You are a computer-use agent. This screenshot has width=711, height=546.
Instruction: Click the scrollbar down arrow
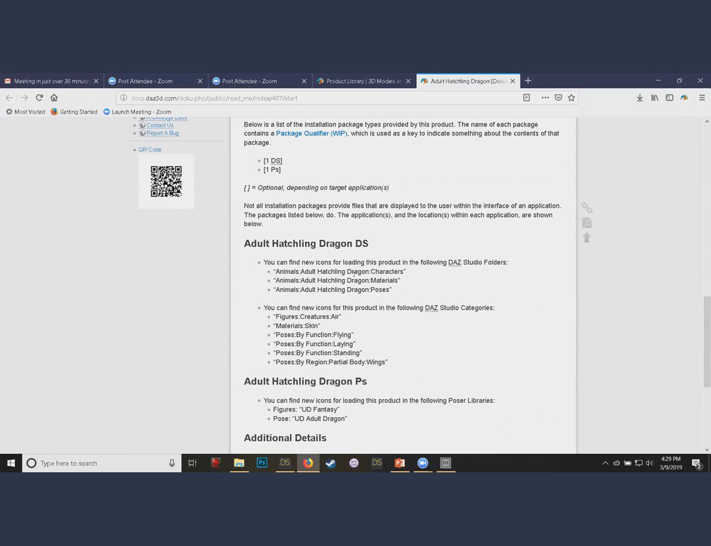coord(707,450)
